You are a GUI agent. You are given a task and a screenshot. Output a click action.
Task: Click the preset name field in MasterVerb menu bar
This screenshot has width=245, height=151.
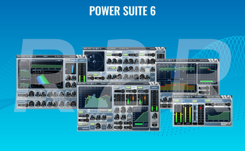tap(45, 56)
